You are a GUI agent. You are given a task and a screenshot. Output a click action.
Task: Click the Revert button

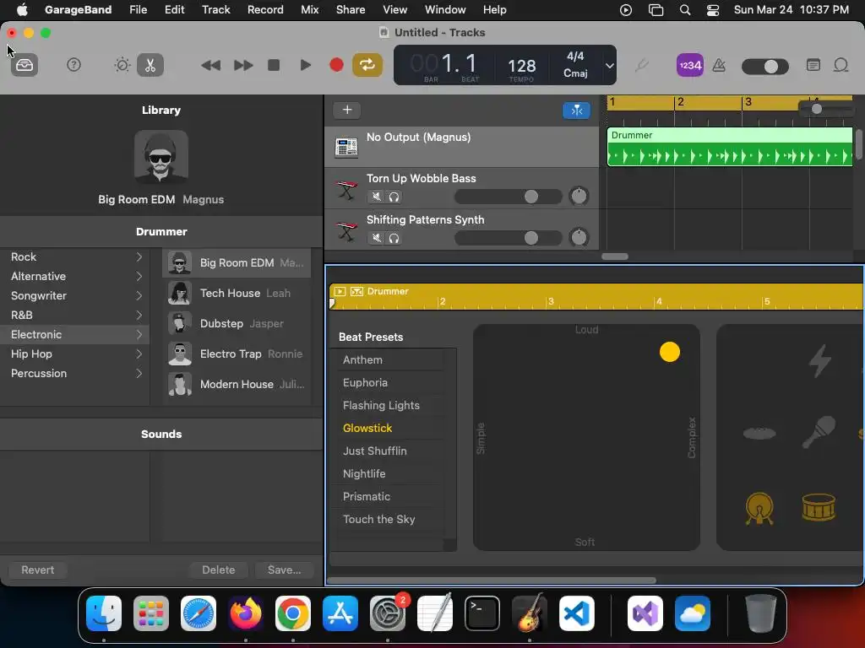(37, 570)
